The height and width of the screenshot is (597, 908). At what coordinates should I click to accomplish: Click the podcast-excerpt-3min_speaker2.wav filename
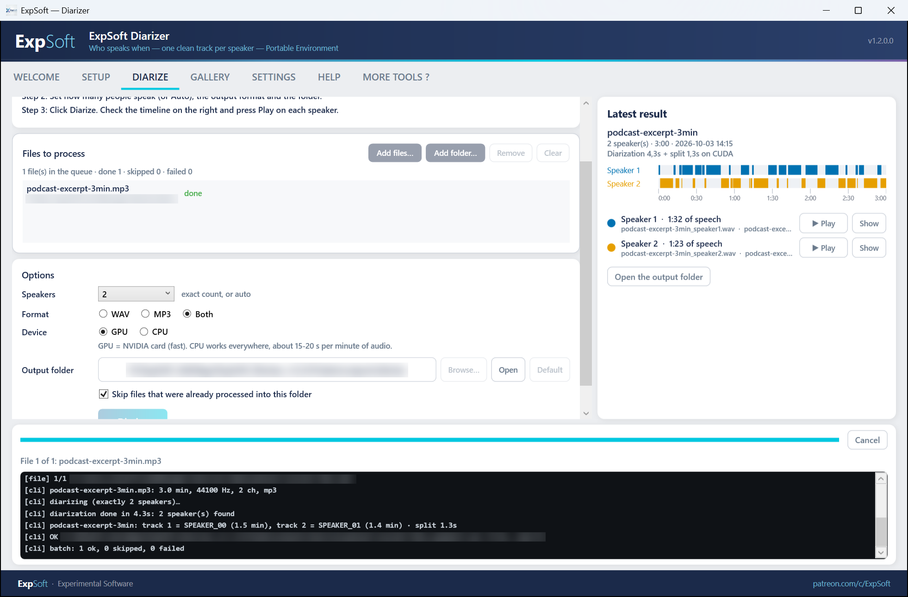point(678,254)
